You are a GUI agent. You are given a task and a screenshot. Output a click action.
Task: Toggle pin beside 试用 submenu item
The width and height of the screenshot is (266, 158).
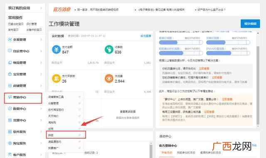coord(79,129)
